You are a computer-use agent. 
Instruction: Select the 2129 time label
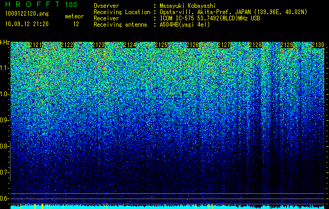(287, 45)
